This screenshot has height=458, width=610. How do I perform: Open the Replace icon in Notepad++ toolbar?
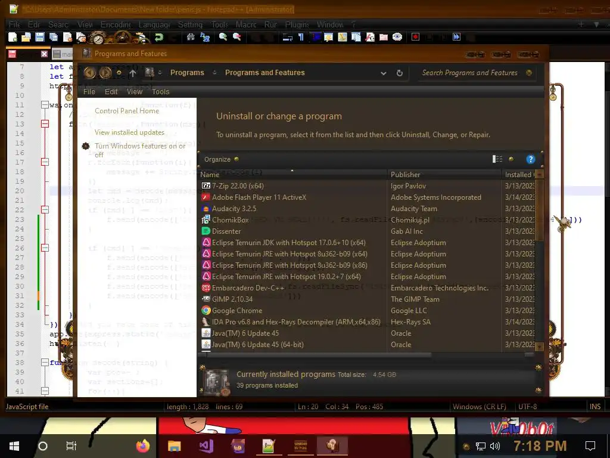tap(205, 37)
